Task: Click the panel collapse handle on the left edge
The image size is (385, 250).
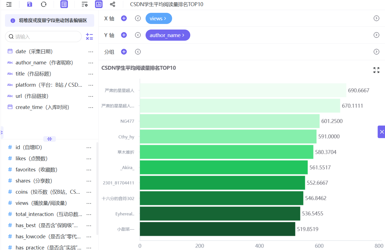Action: (x=2, y=133)
